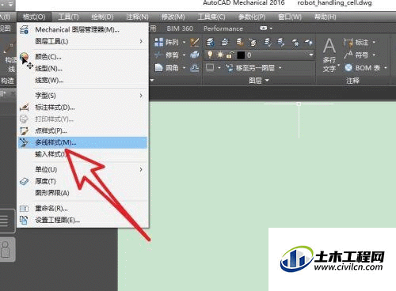Screen dimensions: 396x291
Task: Open 设置工程图(E)... drawing setup entry
Action: coord(82,220)
